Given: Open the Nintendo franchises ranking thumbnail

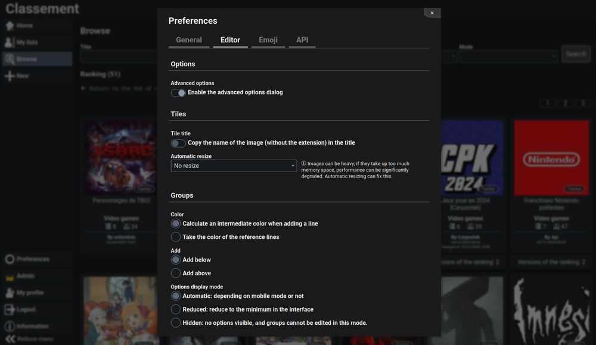Looking at the screenshot, I should tap(551, 158).
